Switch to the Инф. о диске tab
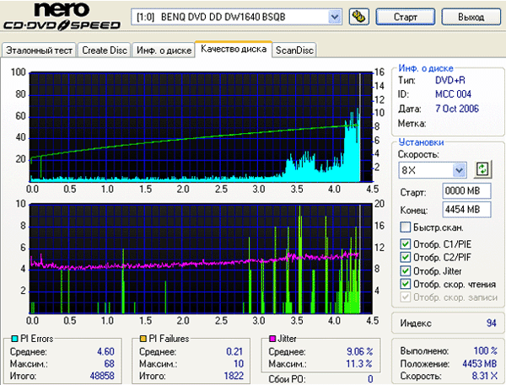Screen dimensions: 506x385 (162, 51)
